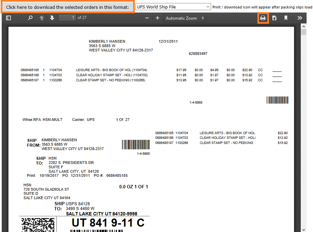
Task: Click the barcode beside the item table
Action: pyautogui.click(x=277, y=100)
